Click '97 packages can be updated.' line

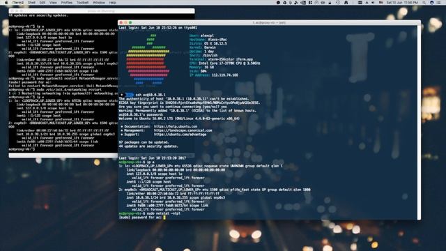(144, 142)
